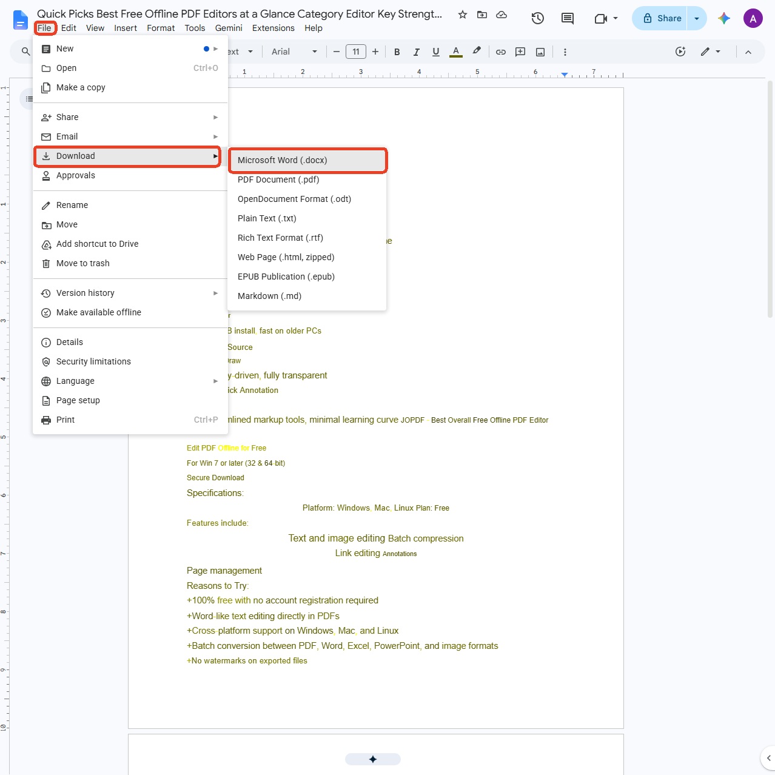Collapse the toolbar with chevron
Viewport: 775px width, 775px height.
click(748, 52)
